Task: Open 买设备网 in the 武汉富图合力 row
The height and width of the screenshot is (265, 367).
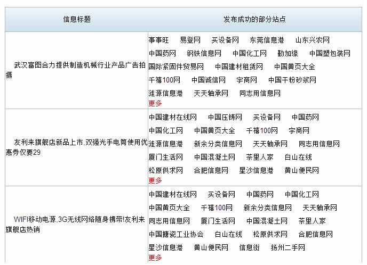Action: (225, 40)
